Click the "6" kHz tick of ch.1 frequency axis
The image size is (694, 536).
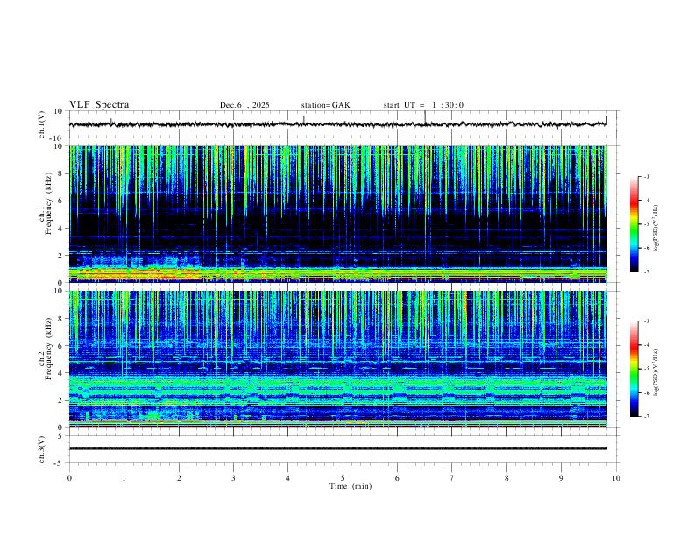(61, 201)
